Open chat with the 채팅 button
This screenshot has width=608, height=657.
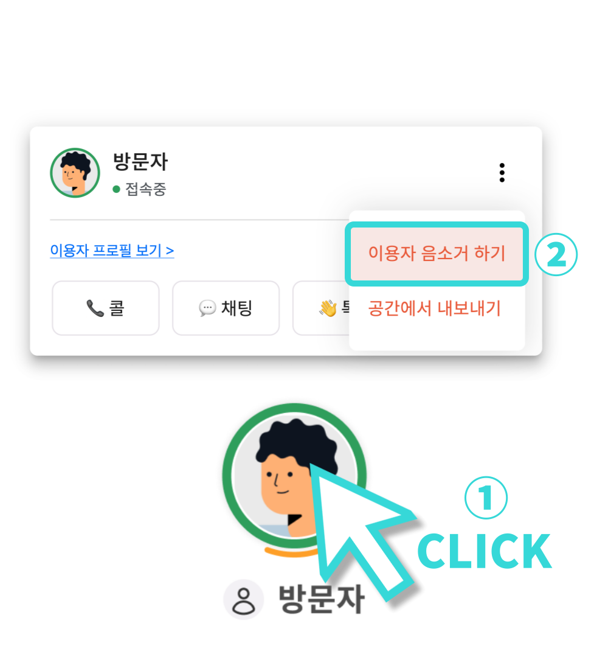coord(226,308)
